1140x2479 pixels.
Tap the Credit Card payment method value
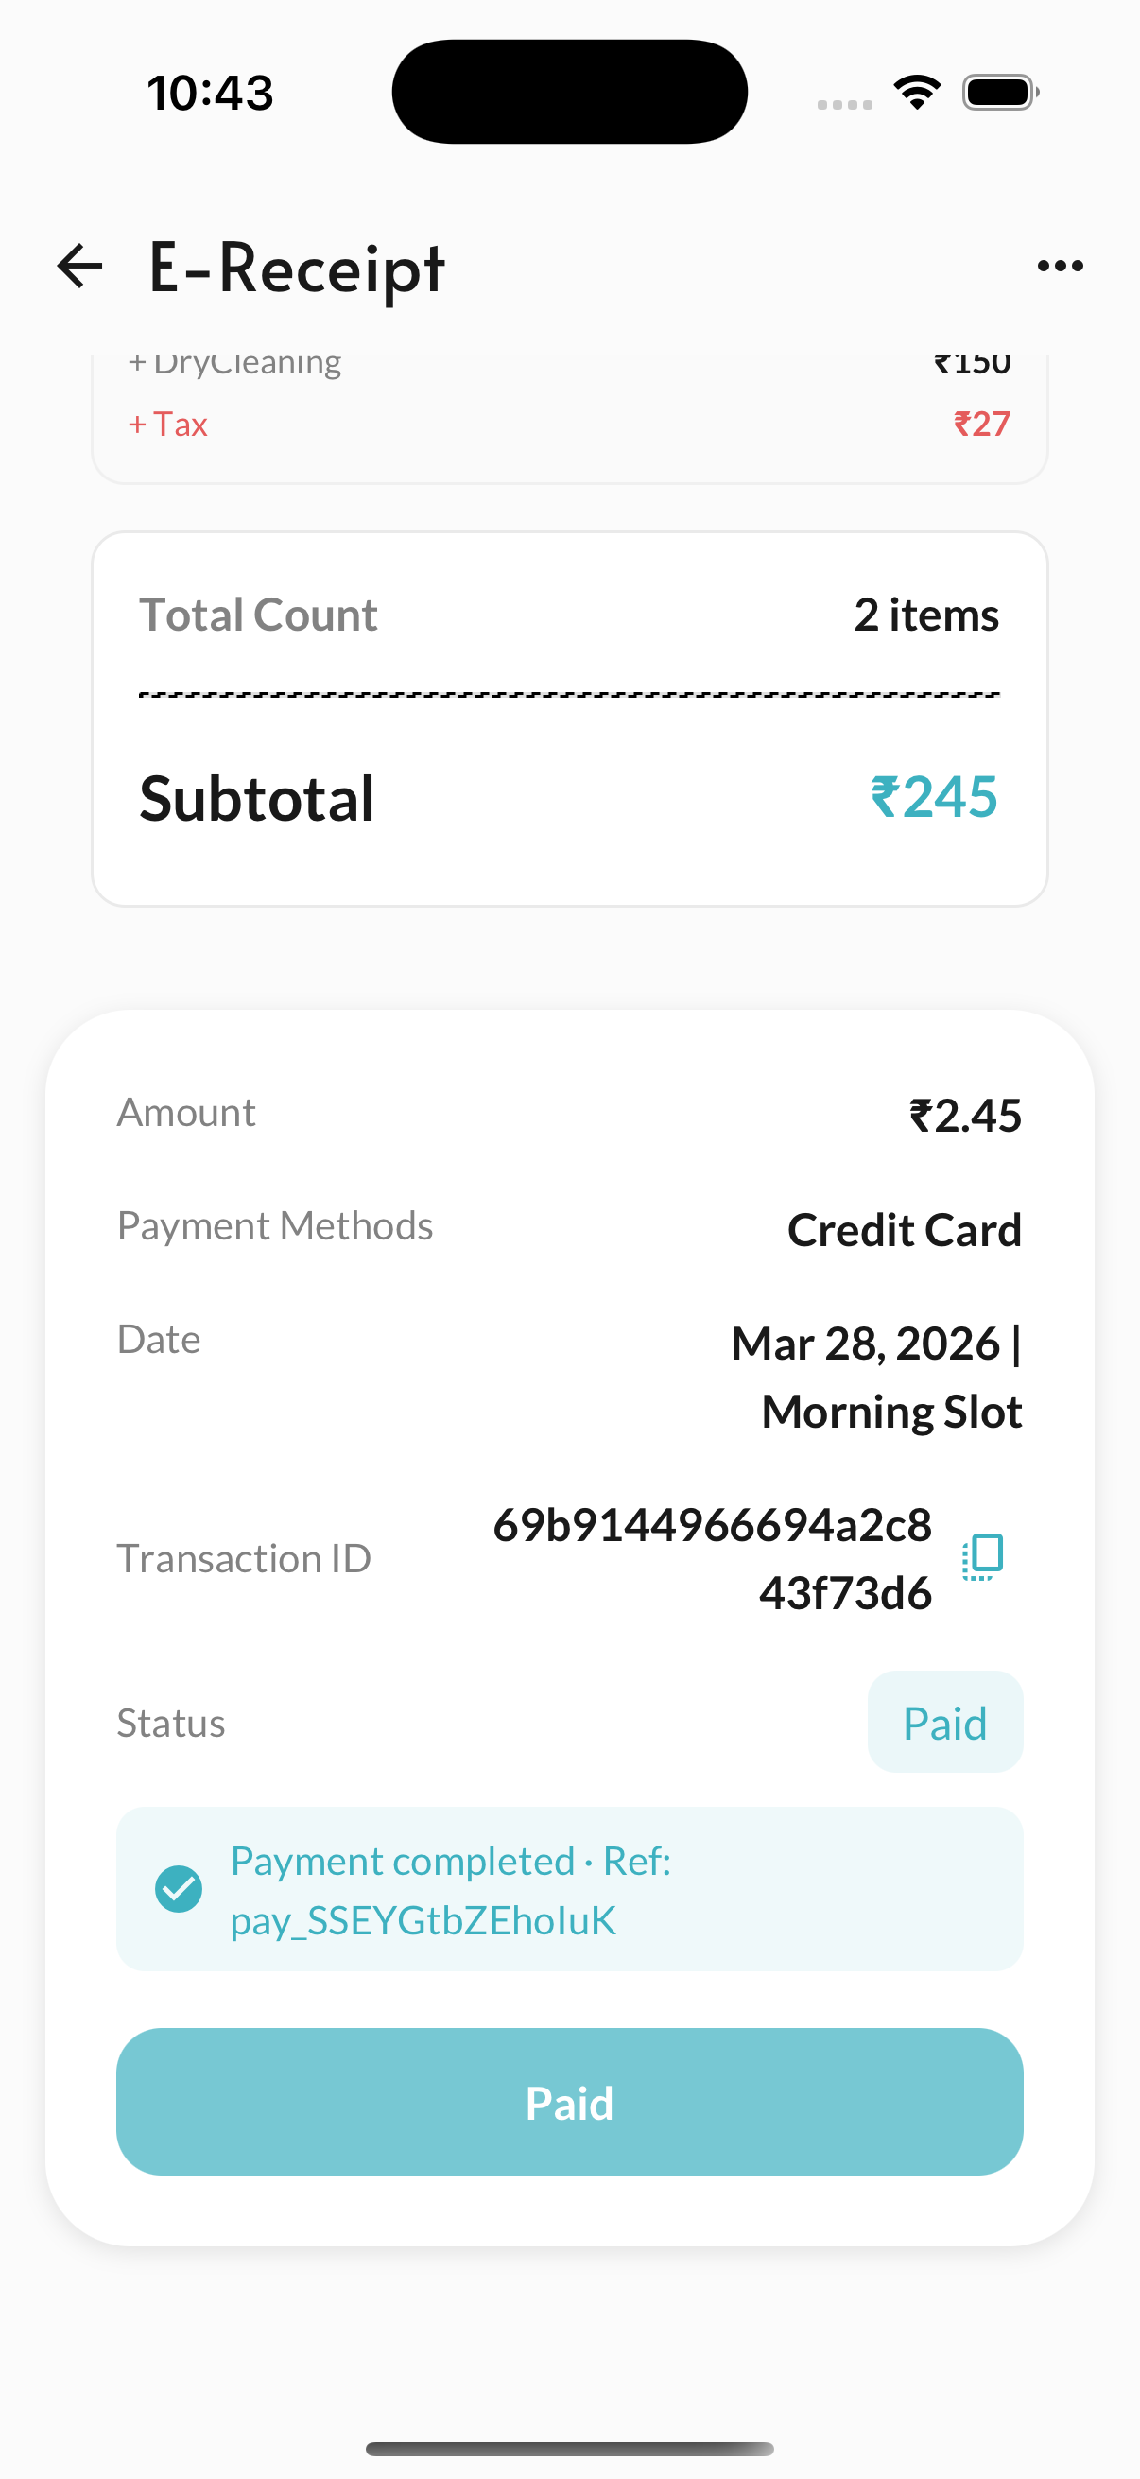click(x=905, y=1230)
